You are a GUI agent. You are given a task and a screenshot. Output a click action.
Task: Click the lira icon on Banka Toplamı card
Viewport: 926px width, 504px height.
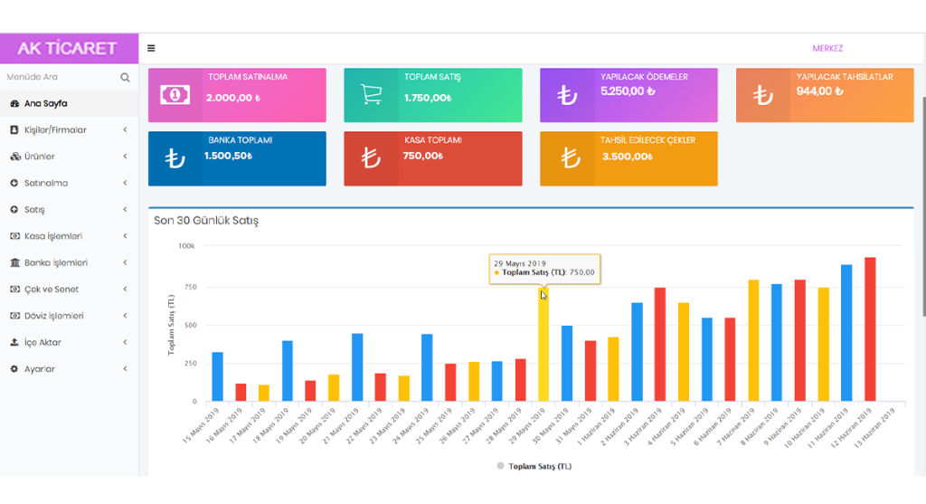[x=175, y=158]
